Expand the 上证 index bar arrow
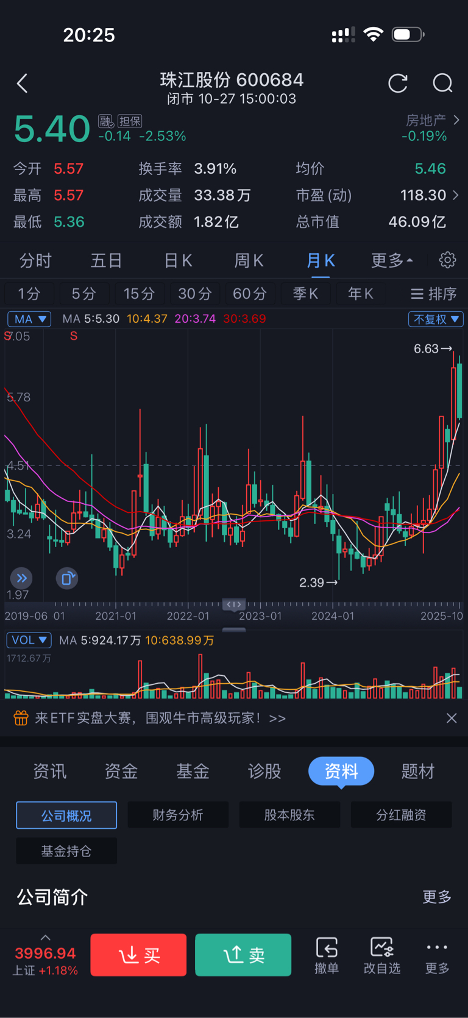This screenshot has height=1018, width=468. point(45,937)
